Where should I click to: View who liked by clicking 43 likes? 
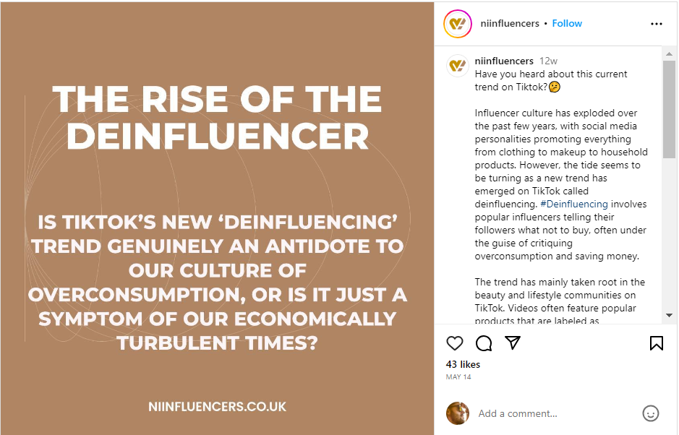coord(462,364)
